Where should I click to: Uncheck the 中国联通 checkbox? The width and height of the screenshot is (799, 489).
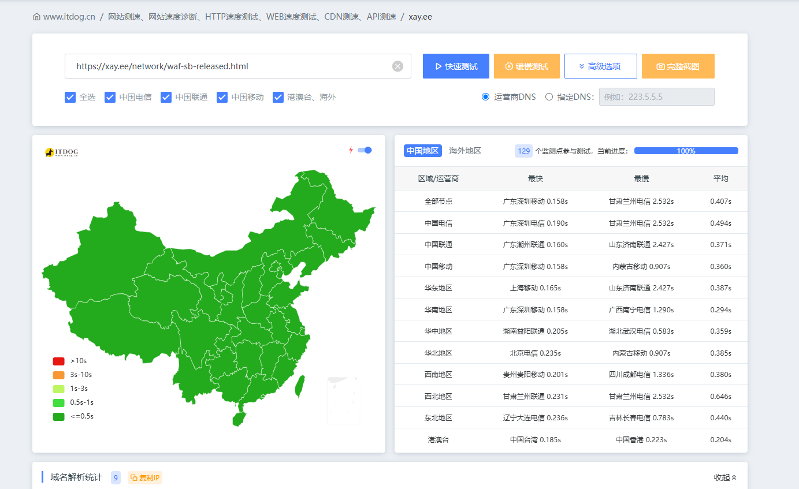166,97
